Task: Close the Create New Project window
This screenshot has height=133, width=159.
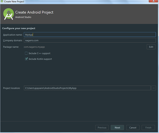Action: [153, 1]
